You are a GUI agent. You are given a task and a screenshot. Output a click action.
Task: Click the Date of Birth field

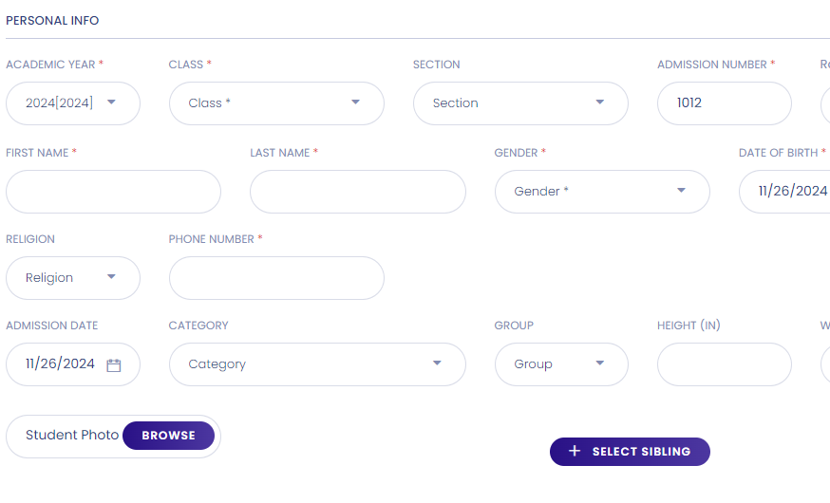(788, 192)
